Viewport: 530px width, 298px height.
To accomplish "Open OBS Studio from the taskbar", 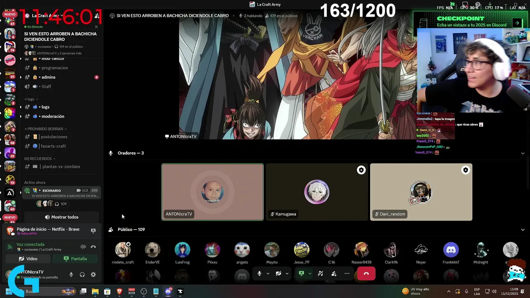I will point(144,291).
